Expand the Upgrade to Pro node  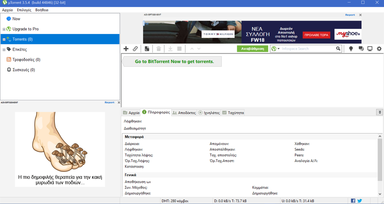tap(4, 29)
